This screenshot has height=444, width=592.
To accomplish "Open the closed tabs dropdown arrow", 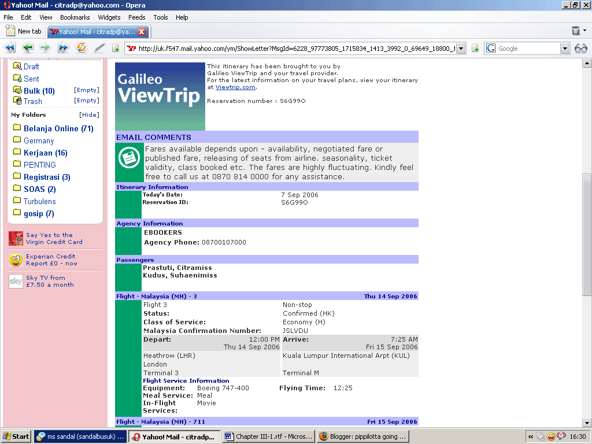I will 585,30.
